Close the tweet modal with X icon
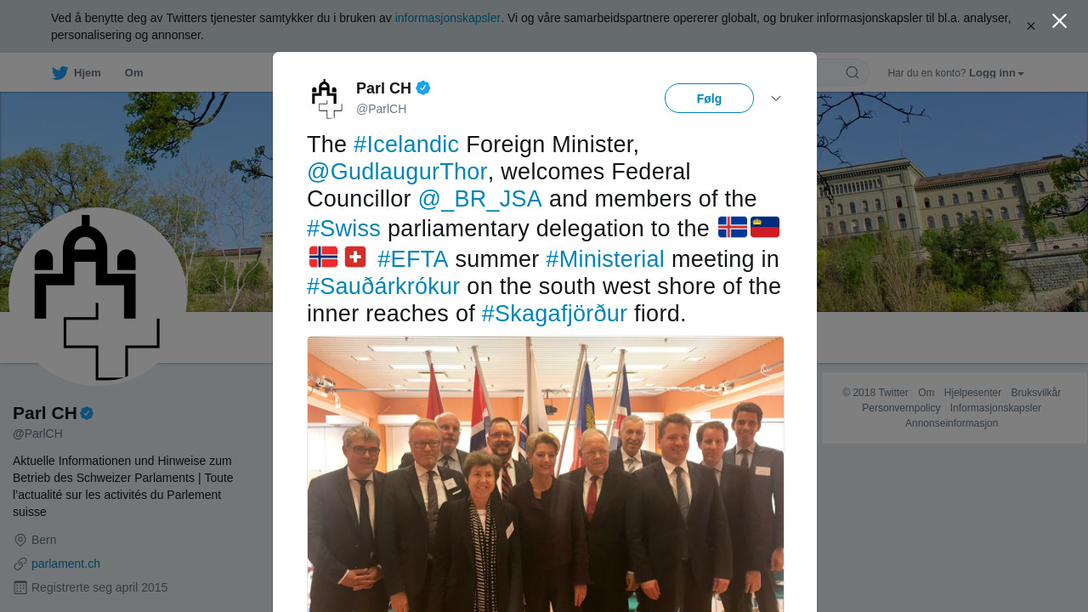This screenshot has height=612, width=1088. click(1059, 21)
